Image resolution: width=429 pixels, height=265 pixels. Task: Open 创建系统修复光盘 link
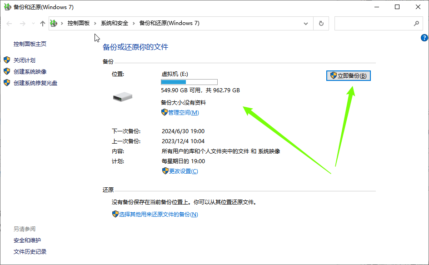[x=35, y=83]
